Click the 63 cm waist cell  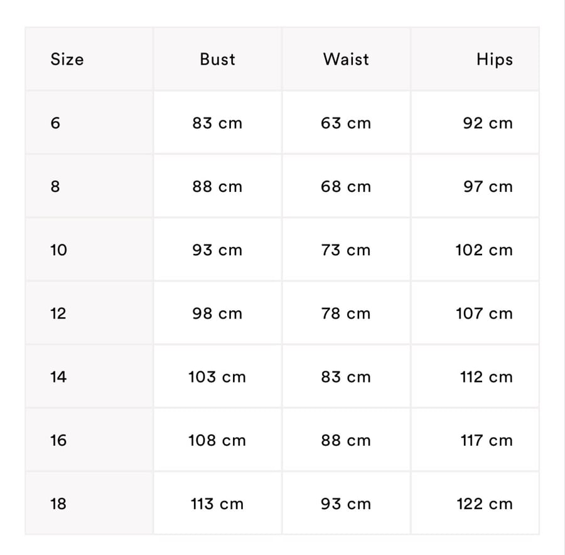click(x=346, y=123)
